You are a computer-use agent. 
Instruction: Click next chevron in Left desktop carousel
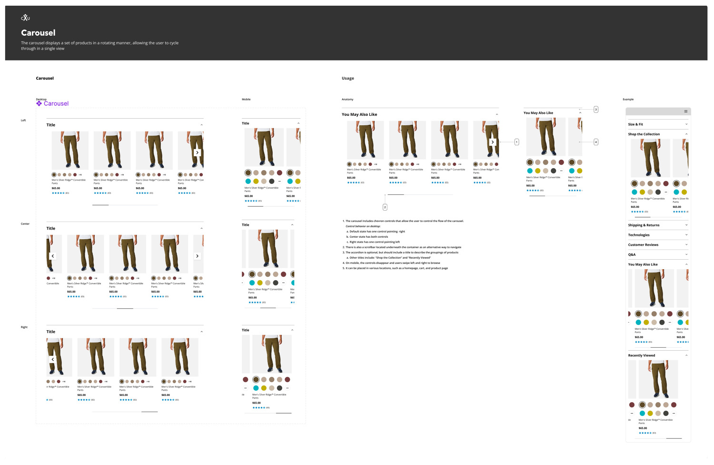pyautogui.click(x=197, y=153)
